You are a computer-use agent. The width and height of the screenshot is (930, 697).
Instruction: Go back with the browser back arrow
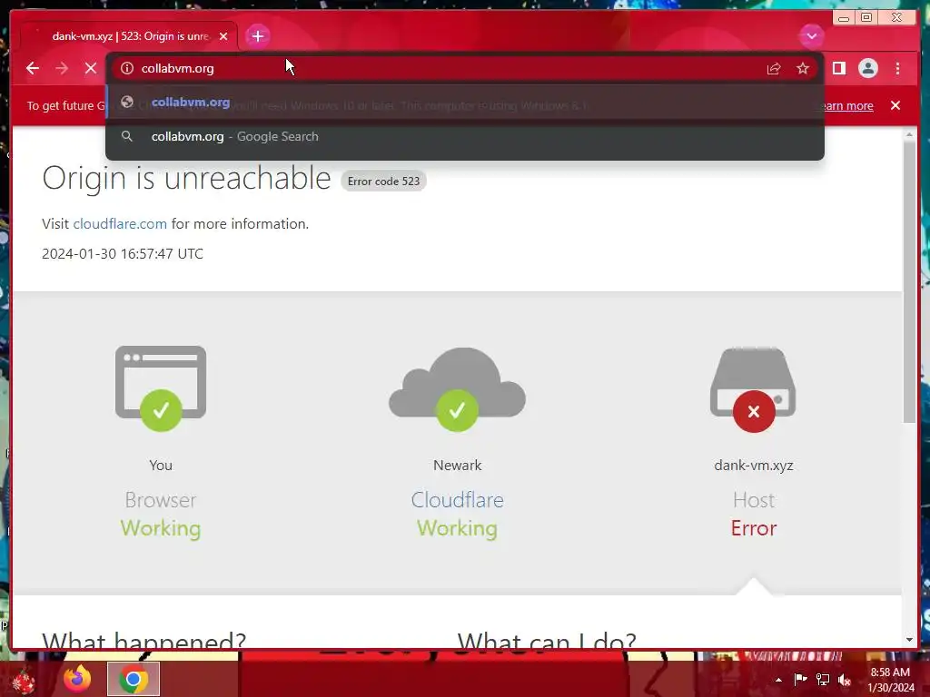click(x=33, y=68)
